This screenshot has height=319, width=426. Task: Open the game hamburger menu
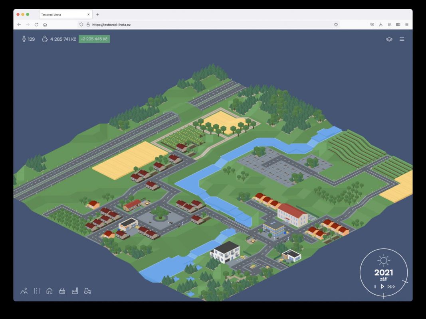tap(402, 39)
